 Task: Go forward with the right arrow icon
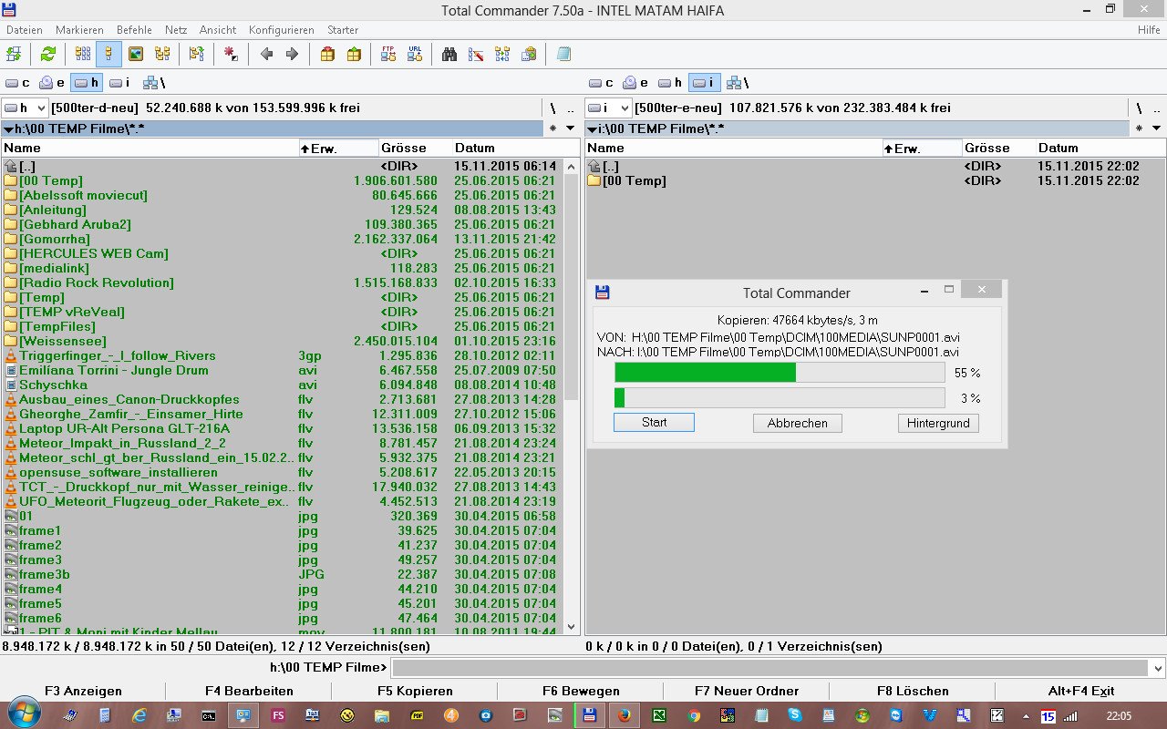pyautogui.click(x=292, y=54)
